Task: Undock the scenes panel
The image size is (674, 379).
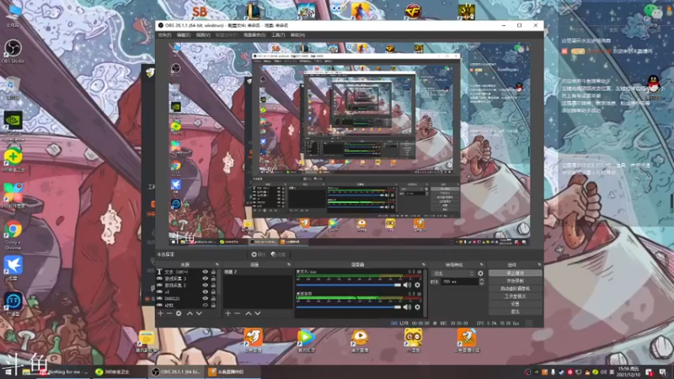Action: 289,264
